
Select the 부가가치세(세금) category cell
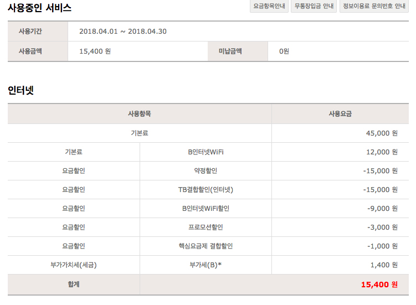pyautogui.click(x=74, y=265)
